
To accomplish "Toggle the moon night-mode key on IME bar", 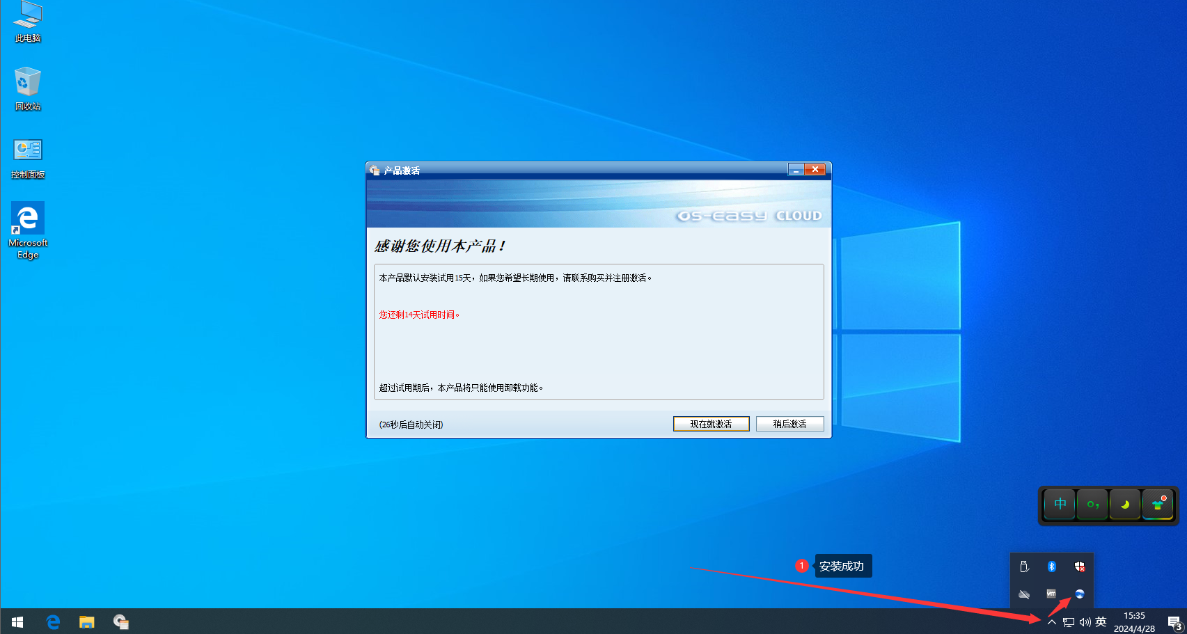I will (x=1124, y=504).
